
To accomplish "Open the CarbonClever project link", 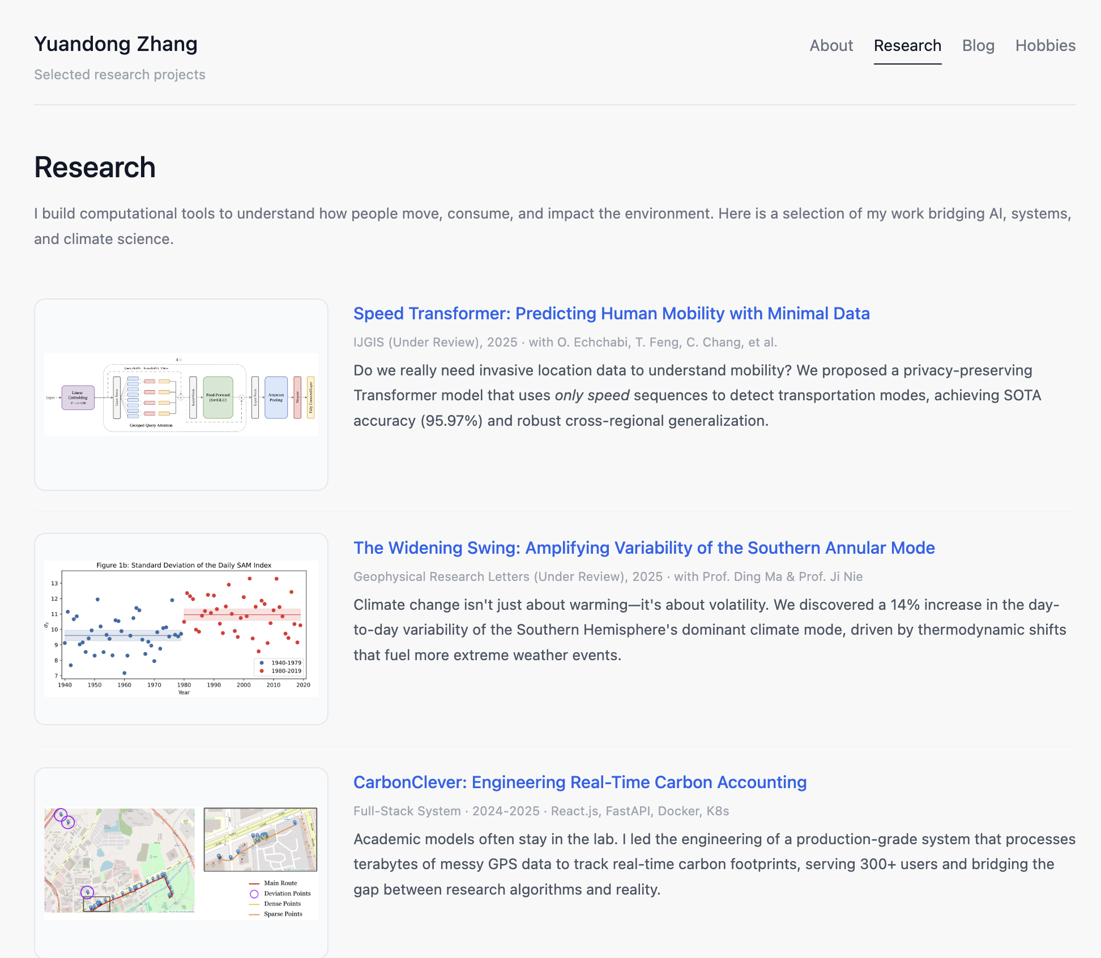I will point(579,782).
